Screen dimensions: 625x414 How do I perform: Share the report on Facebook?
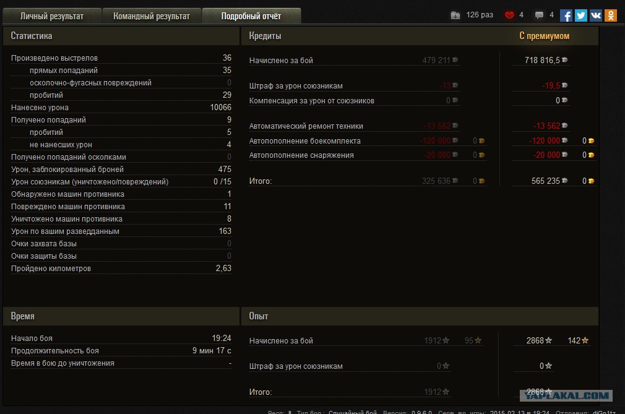pyautogui.click(x=566, y=15)
